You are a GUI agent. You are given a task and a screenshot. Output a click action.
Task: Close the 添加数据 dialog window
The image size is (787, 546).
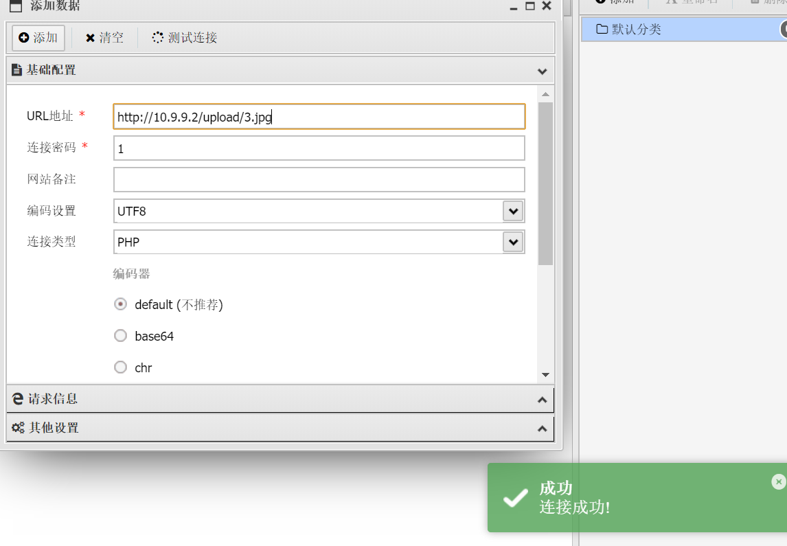[547, 5]
